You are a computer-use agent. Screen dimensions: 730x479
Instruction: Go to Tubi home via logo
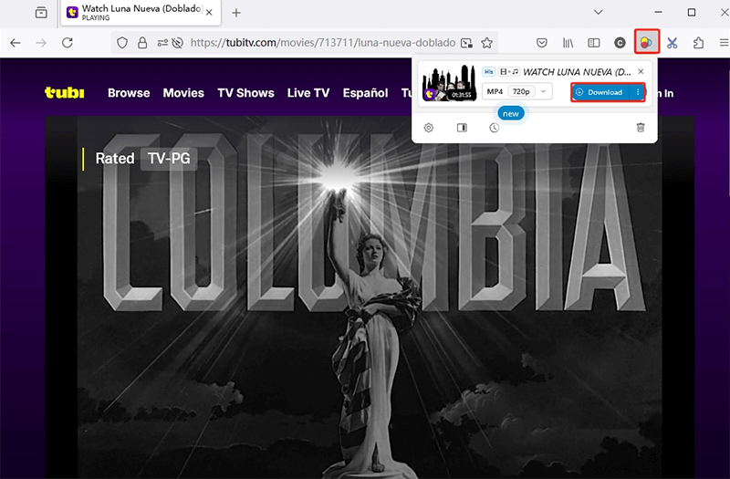[64, 93]
